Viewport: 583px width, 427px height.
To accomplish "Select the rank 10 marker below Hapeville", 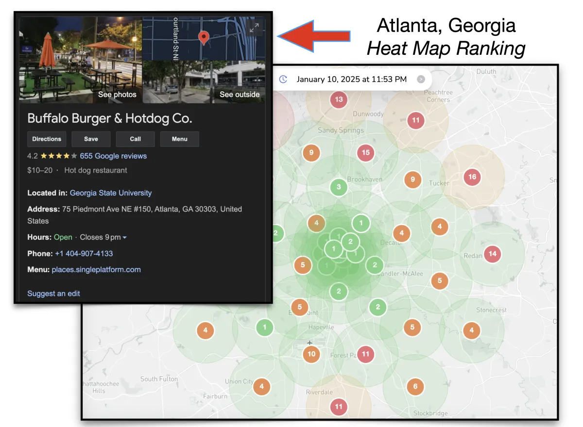I will 311,354.
